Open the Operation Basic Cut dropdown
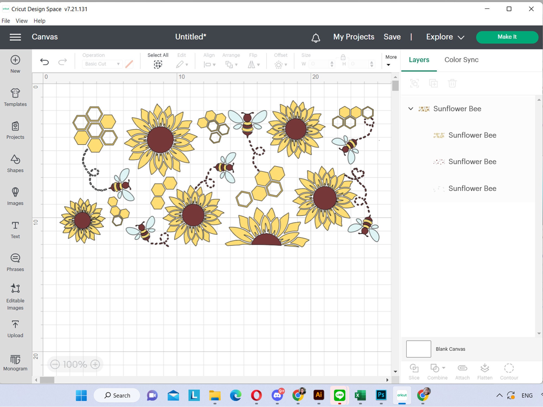 coord(102,64)
